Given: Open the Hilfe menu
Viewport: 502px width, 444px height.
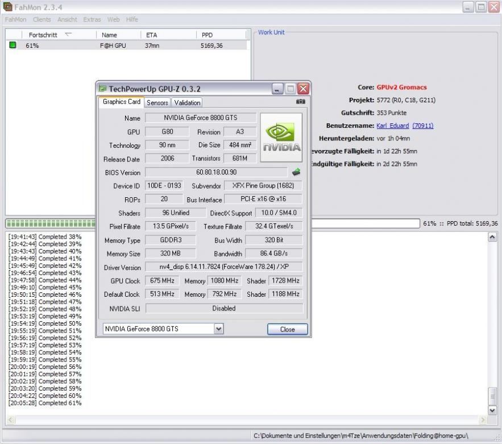Looking at the screenshot, I should [x=132, y=19].
